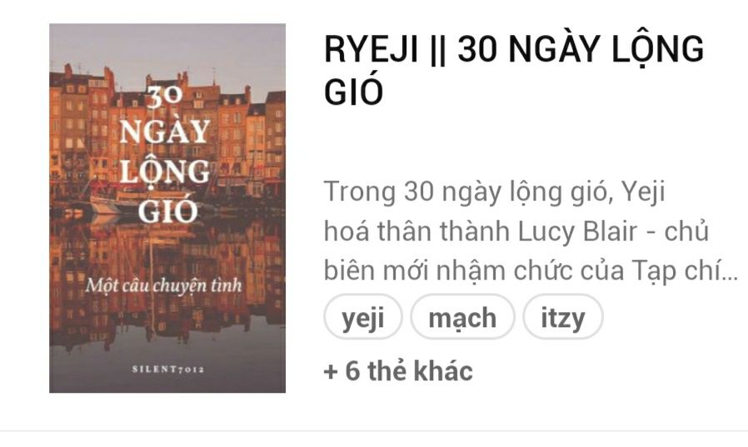The image size is (748, 447).
Task: Click Một câu chuyện tình subtitle on cover
Action: tap(163, 286)
